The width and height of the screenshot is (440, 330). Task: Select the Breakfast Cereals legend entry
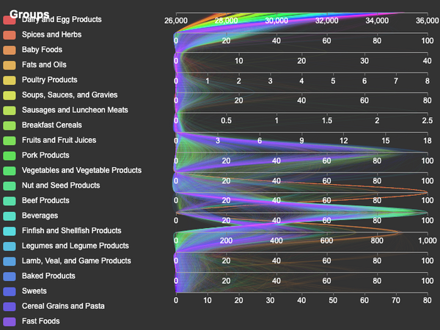(x=52, y=125)
